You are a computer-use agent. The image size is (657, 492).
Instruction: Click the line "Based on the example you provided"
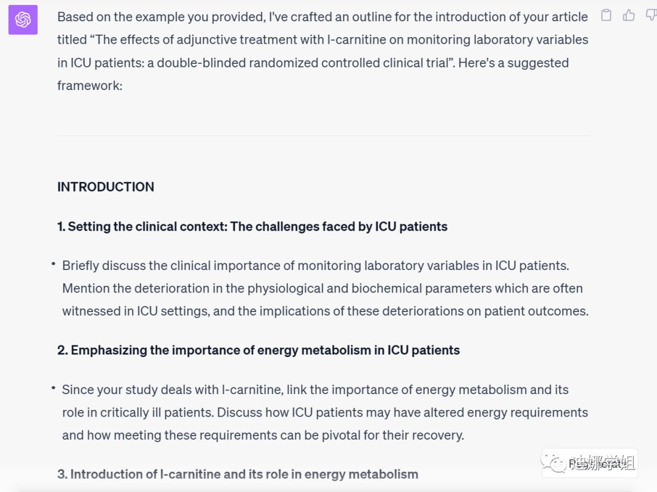click(322, 17)
